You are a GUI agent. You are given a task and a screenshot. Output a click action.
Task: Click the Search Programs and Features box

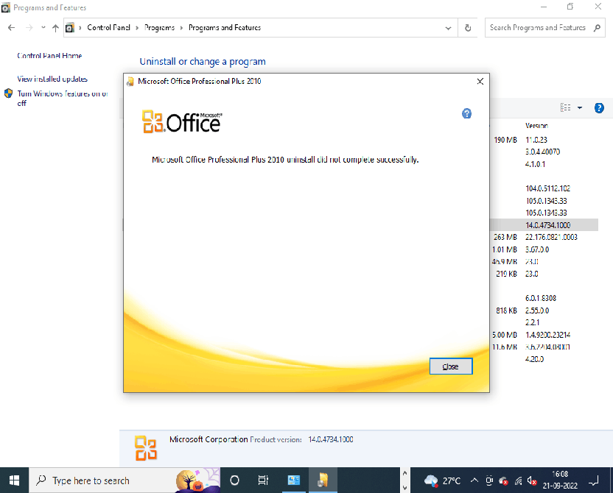point(540,28)
